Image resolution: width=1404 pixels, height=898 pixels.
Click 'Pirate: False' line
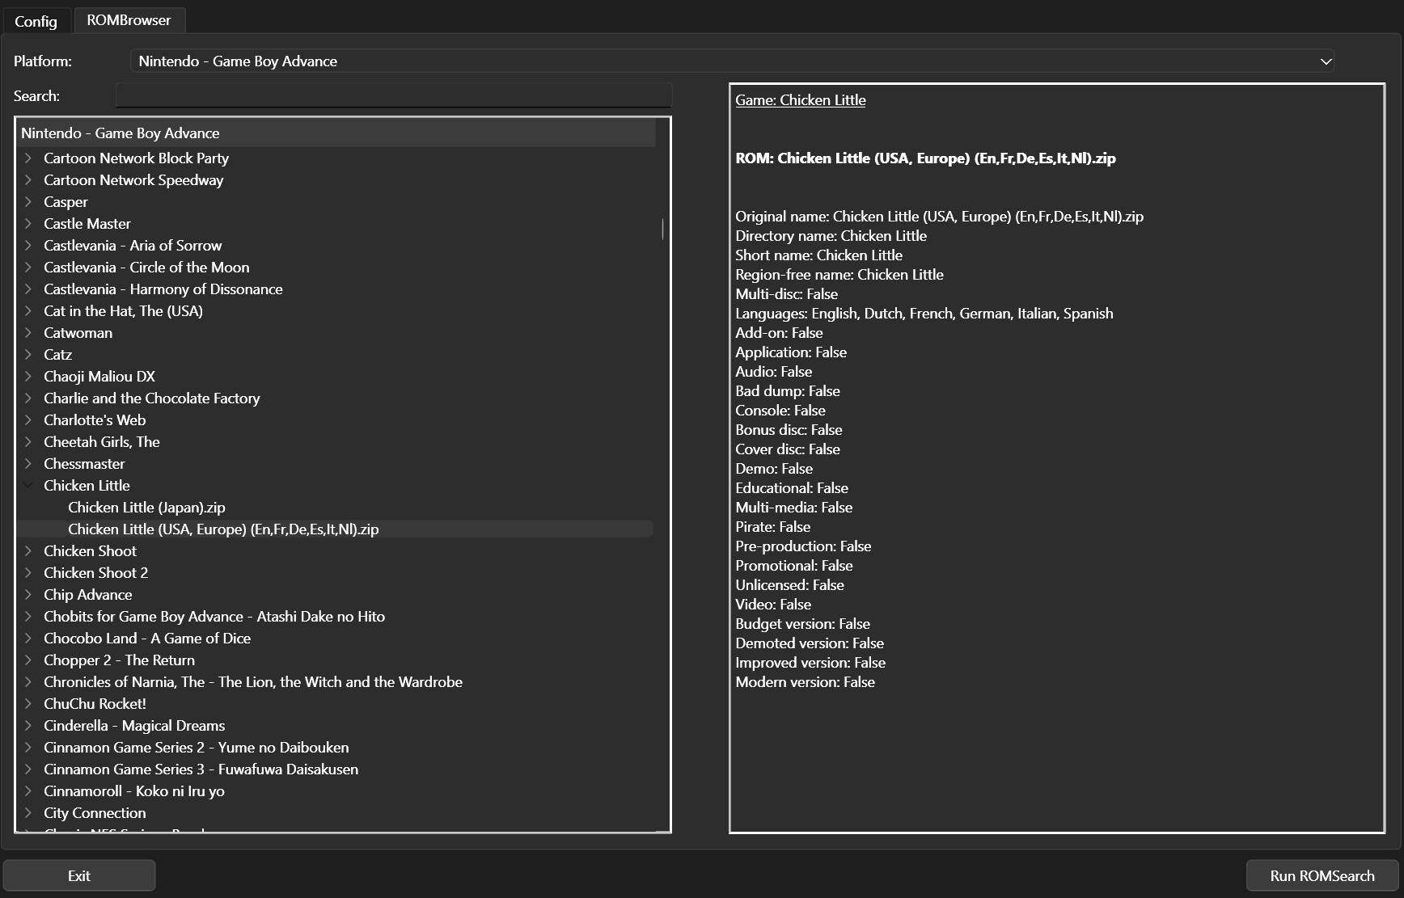772,527
